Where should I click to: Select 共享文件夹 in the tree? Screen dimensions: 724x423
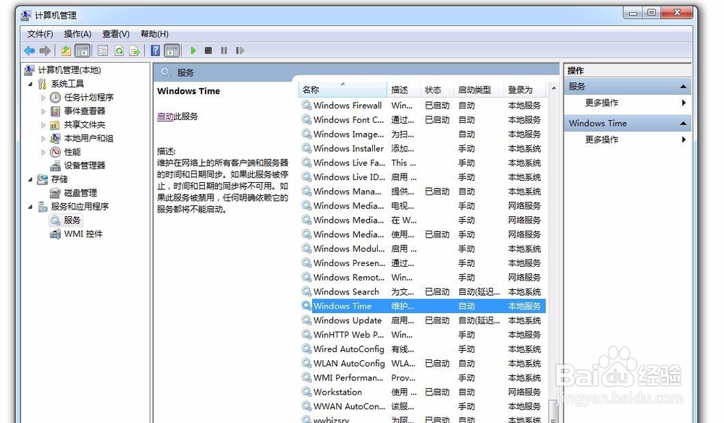click(x=85, y=124)
